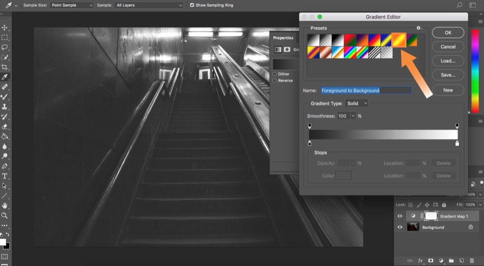
Task: Select the Spot Healing Brush tool
Action: point(5,87)
